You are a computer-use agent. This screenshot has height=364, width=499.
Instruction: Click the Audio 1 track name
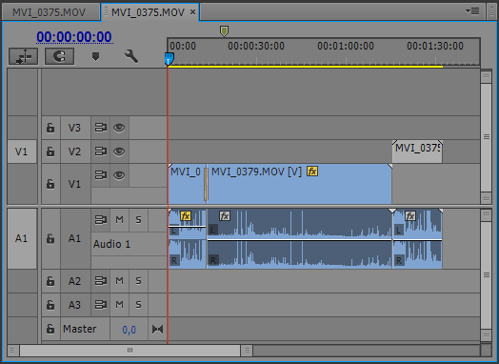[x=111, y=244]
